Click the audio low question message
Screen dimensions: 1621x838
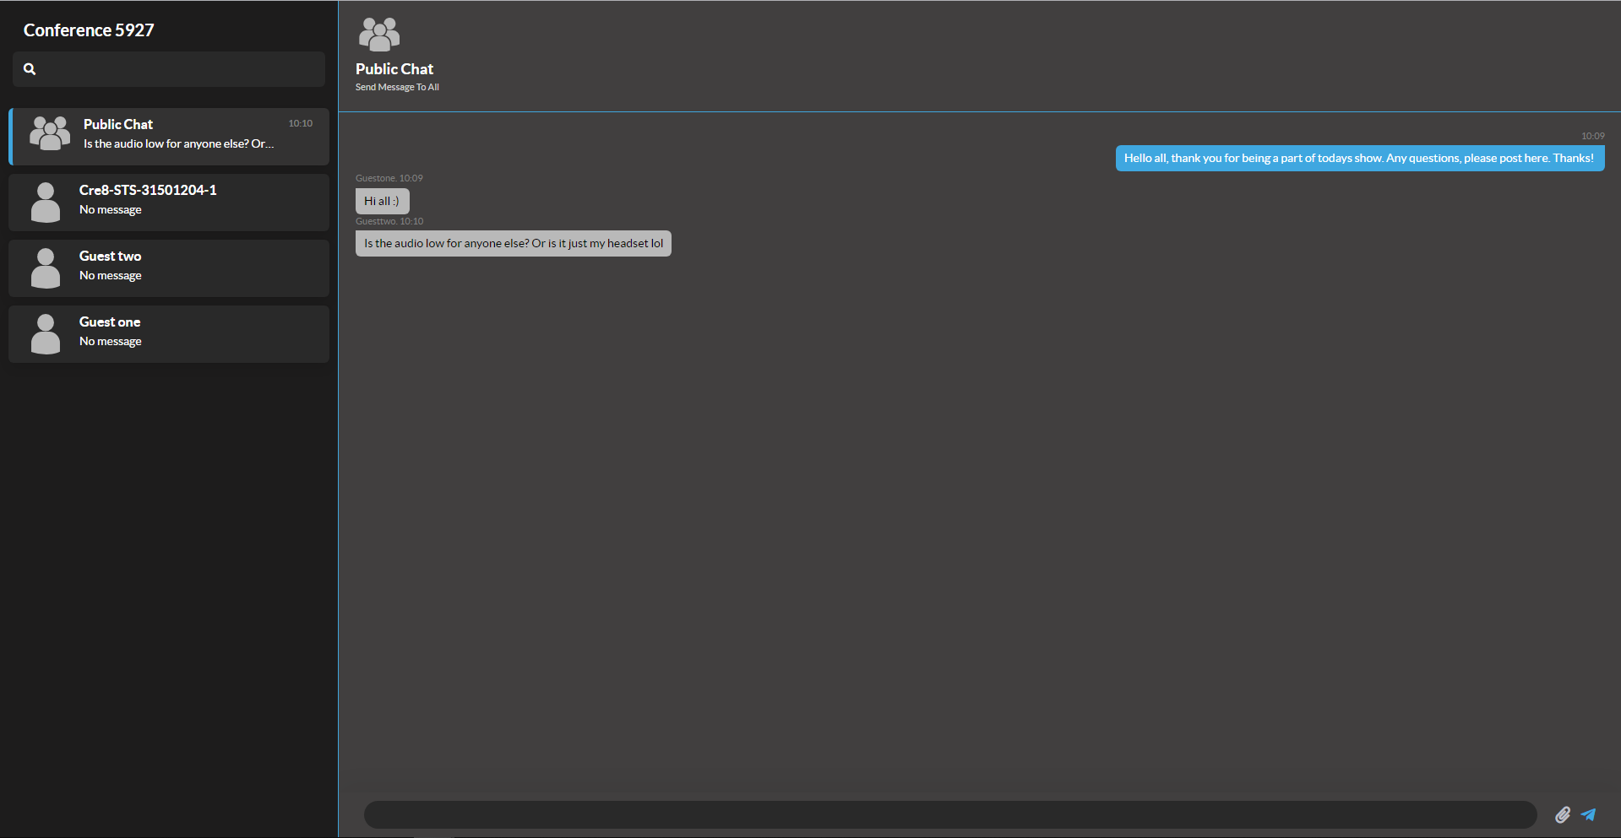pyautogui.click(x=513, y=244)
